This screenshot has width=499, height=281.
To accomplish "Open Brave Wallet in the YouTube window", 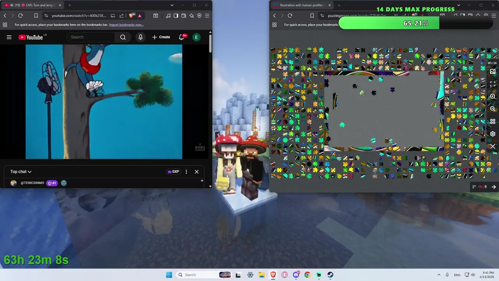I will 184,16.
